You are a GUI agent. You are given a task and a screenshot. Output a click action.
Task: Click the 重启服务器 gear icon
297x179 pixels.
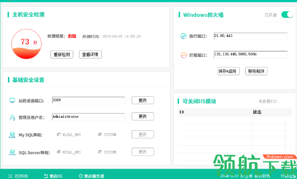[81, 176]
